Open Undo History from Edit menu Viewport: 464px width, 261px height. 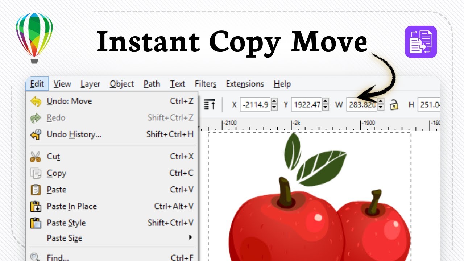click(x=112, y=134)
